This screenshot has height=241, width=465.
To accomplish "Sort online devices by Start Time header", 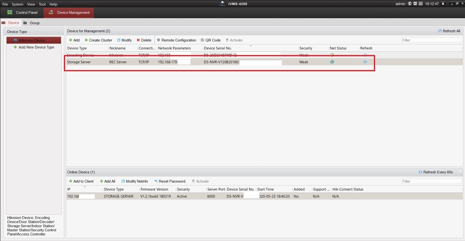I will tap(265, 190).
